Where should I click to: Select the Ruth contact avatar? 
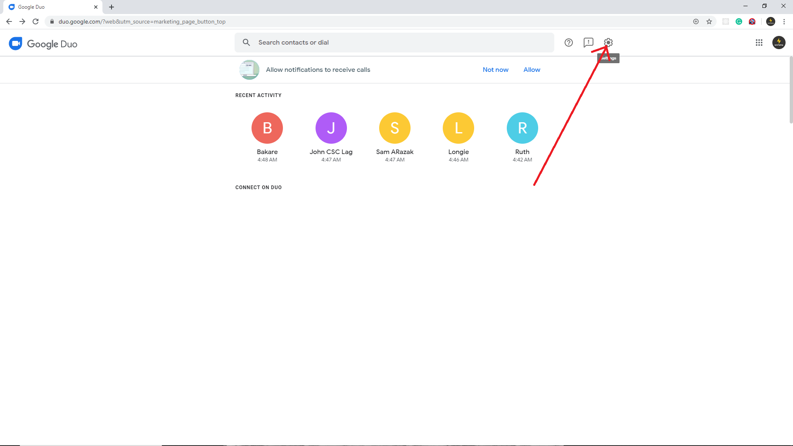pos(522,128)
